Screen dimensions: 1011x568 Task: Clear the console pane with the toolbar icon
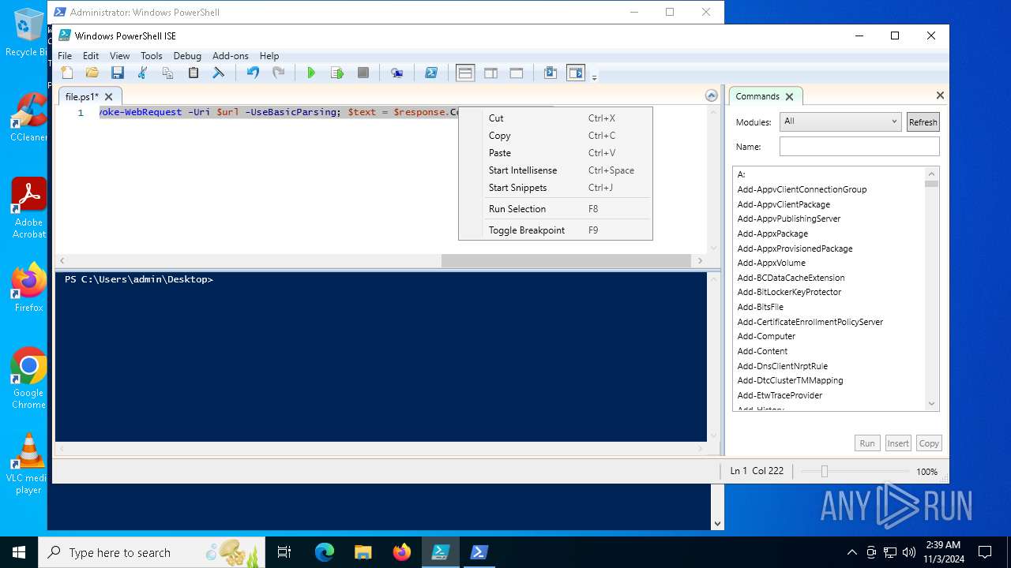(219, 73)
